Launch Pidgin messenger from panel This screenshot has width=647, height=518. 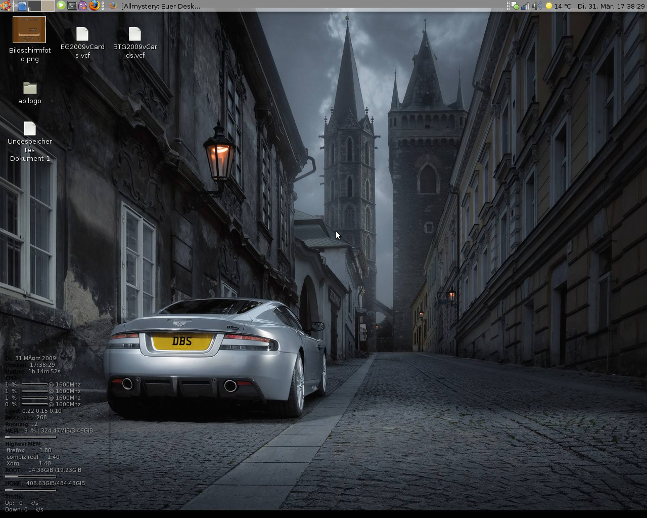click(x=83, y=6)
